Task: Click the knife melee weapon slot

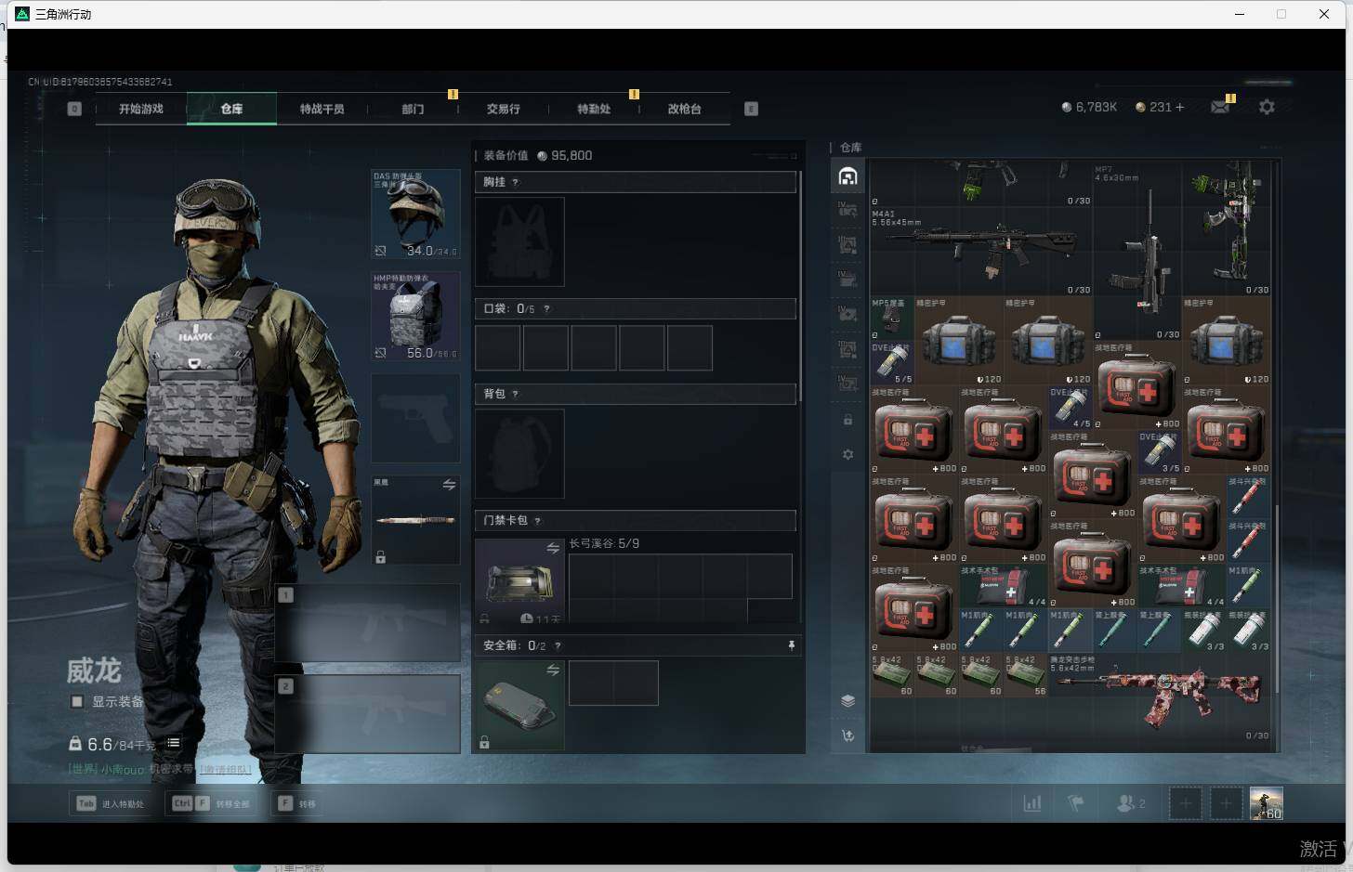Action: pyautogui.click(x=415, y=520)
